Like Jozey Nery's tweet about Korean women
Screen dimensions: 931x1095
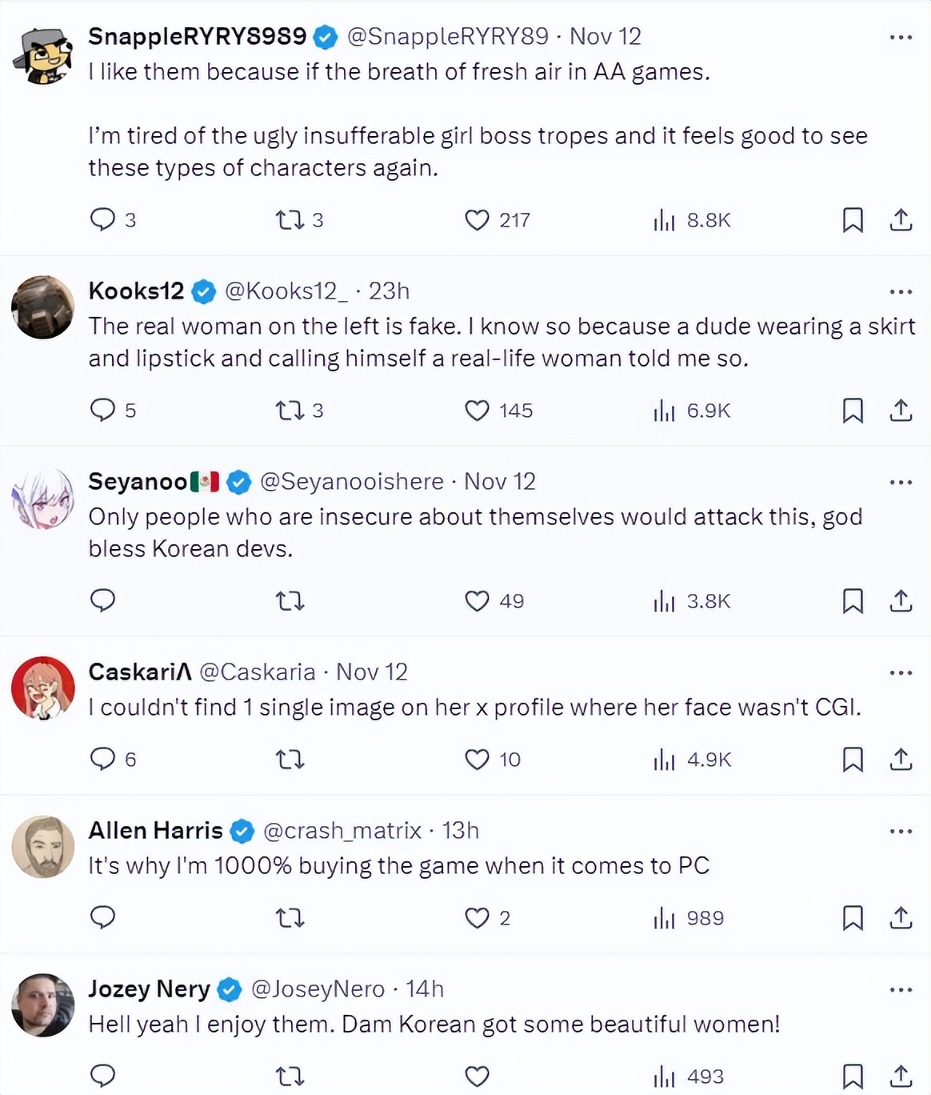(x=477, y=1076)
